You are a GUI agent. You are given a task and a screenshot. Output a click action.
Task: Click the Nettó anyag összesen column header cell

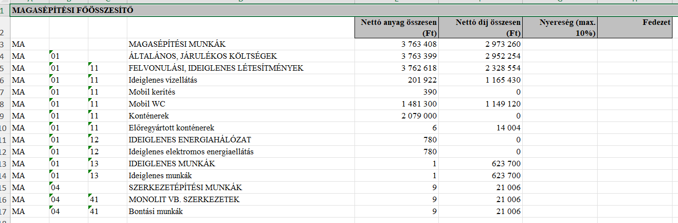[396, 28]
